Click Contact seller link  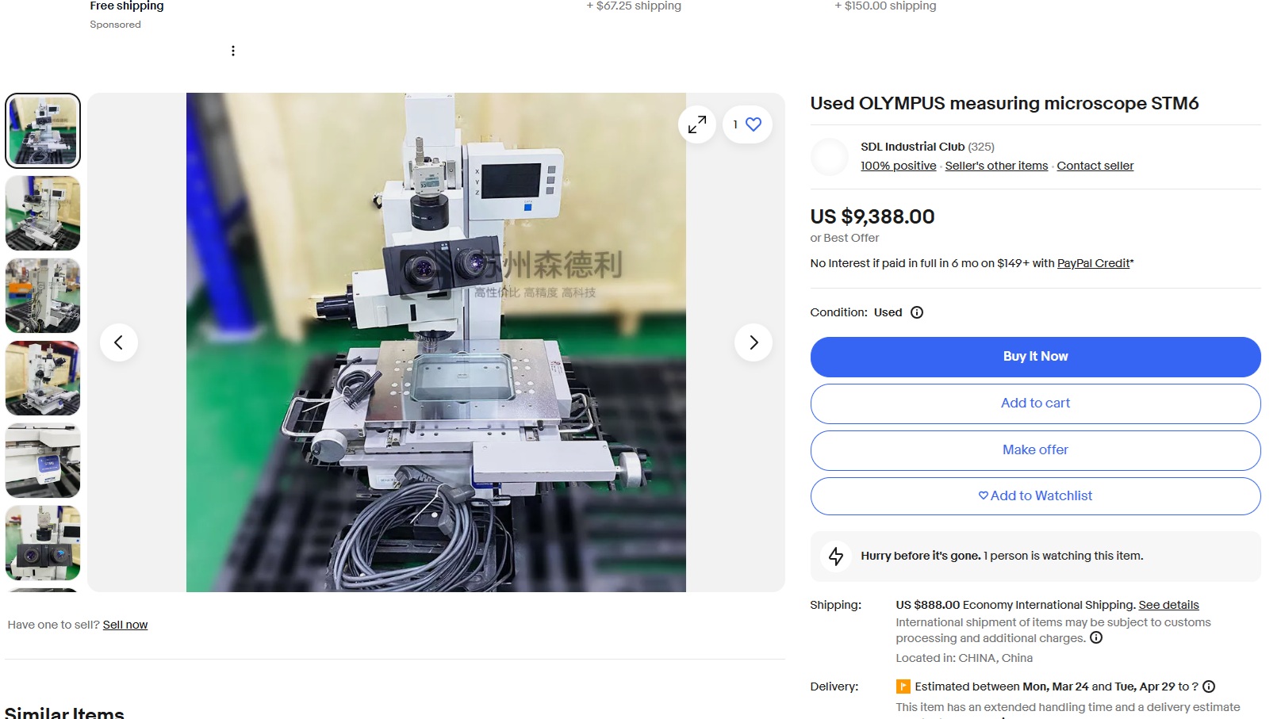(x=1095, y=166)
